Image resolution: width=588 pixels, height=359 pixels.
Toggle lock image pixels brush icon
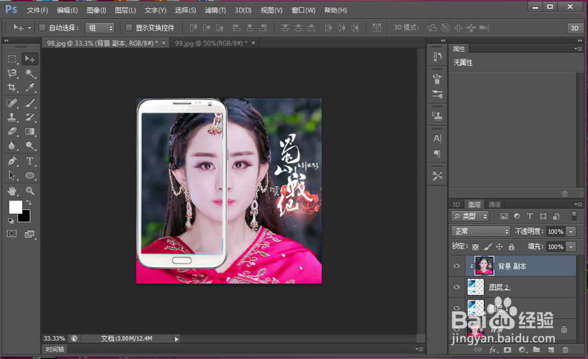[x=487, y=247]
